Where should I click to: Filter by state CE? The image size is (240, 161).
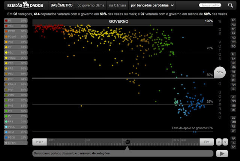(233, 63)
